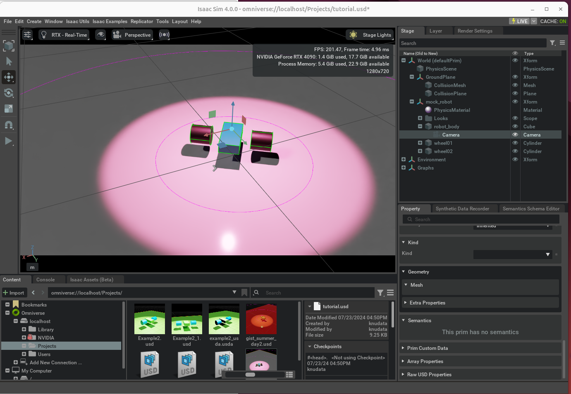Click the Stage Search field
The width and height of the screenshot is (571, 394).
[x=473, y=43]
